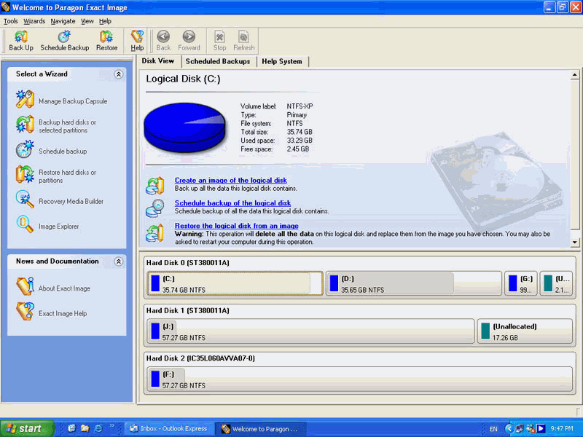Collapse the News and Documentation panel

pos(119,261)
